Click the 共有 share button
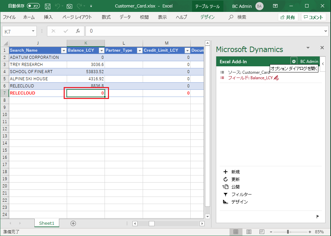The width and height of the screenshot is (331, 236). coord(288,17)
